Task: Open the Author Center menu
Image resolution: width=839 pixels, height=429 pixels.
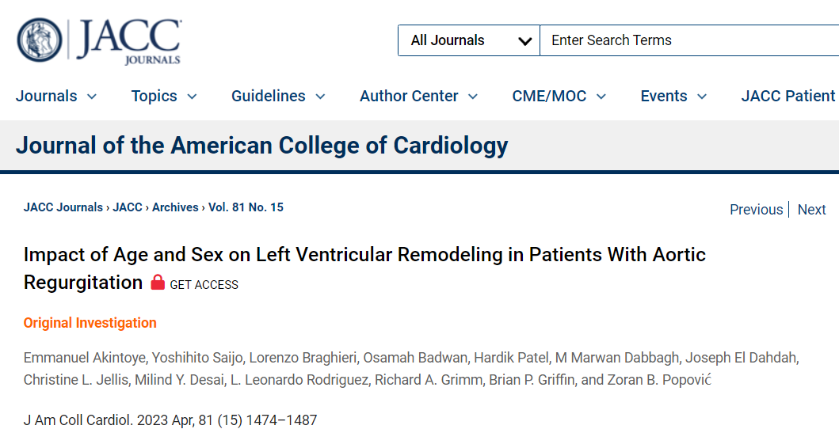Action: tap(418, 96)
